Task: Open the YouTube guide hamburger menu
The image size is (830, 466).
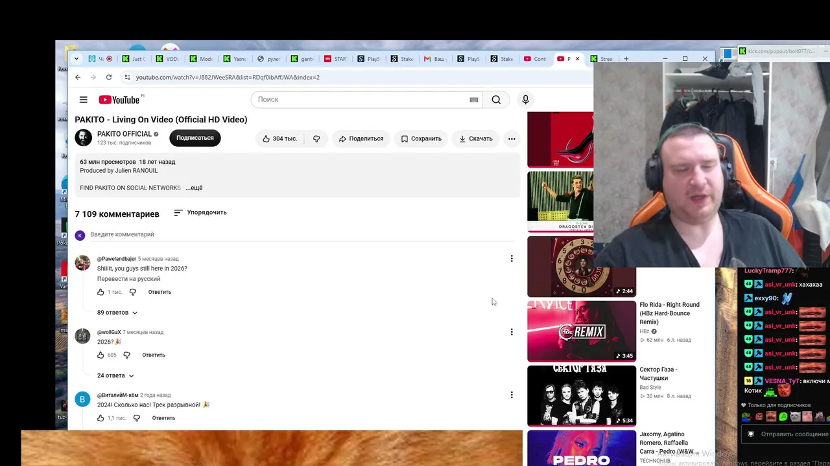Action: click(x=84, y=100)
